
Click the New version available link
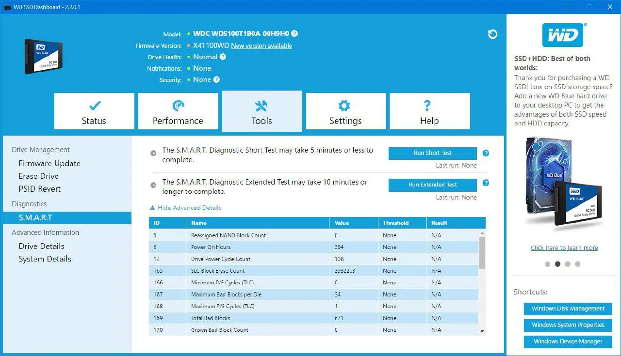pyautogui.click(x=261, y=46)
